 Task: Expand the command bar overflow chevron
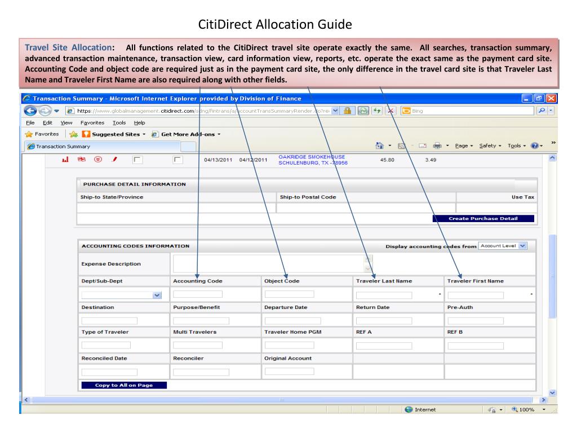pyautogui.click(x=553, y=143)
